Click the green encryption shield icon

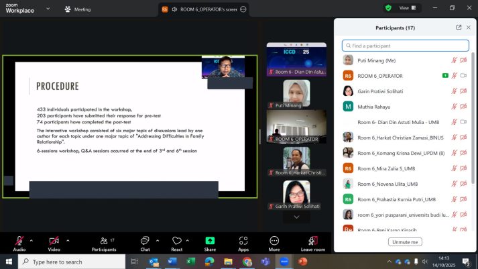coord(388,8)
